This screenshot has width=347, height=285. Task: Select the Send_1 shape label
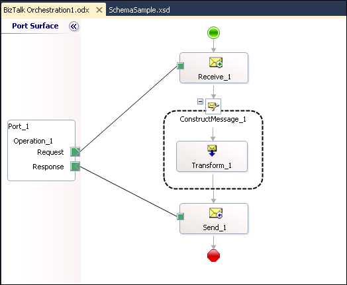click(x=215, y=227)
